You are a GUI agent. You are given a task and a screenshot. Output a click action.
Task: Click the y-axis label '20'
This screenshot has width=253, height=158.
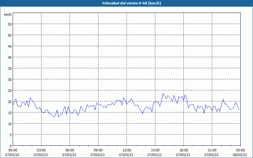point(10,102)
